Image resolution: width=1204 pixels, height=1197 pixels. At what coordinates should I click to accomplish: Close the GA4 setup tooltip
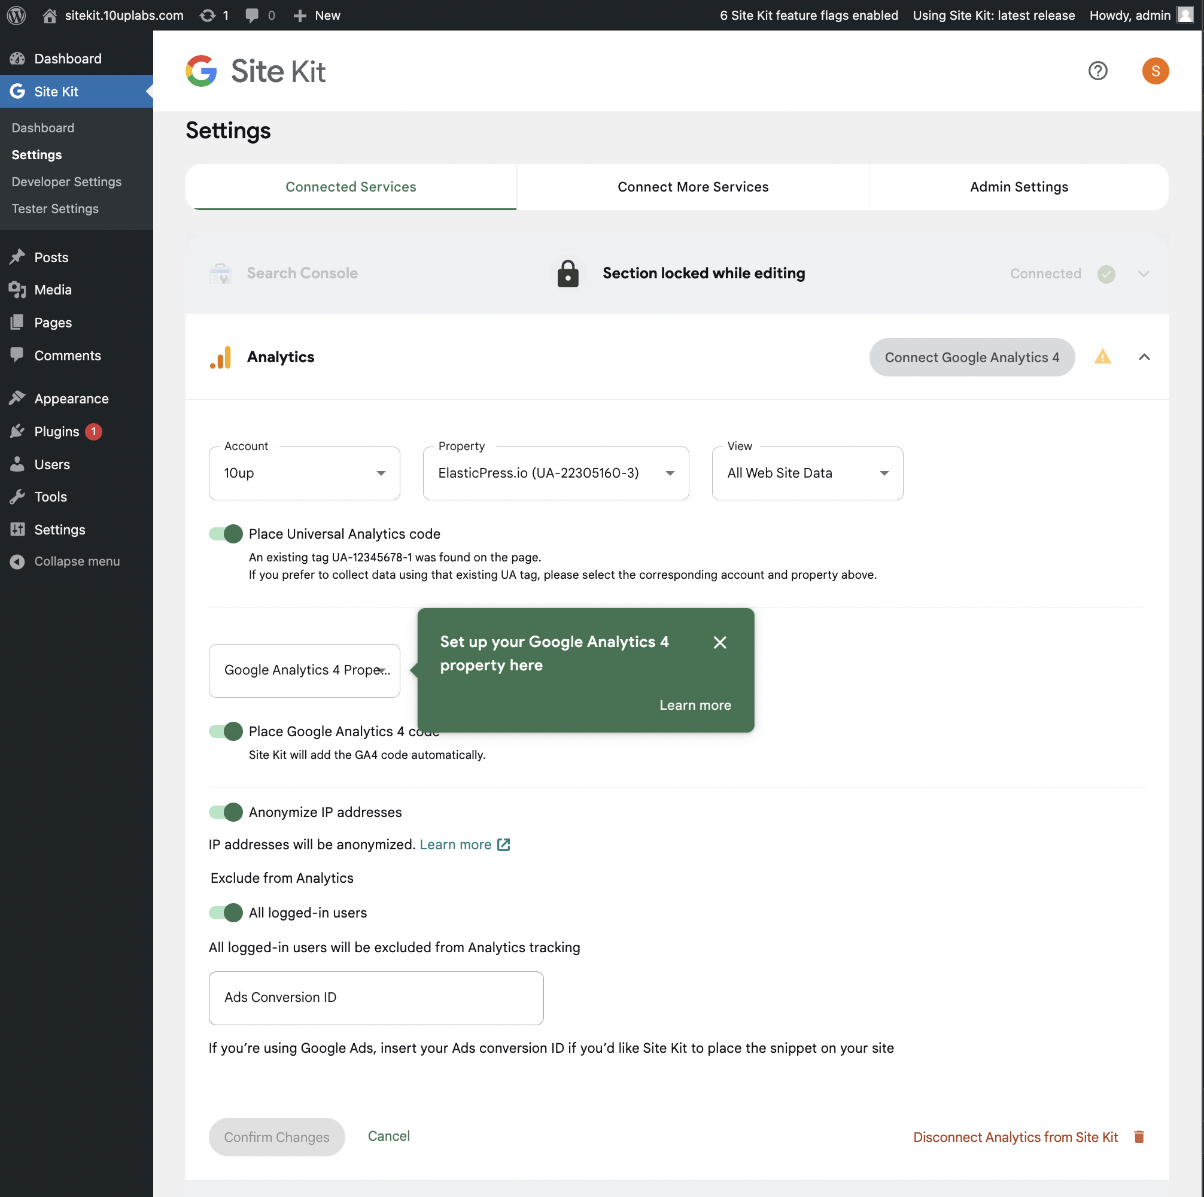click(719, 642)
